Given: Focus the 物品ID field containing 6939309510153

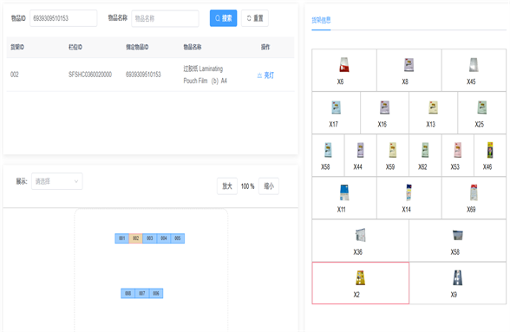Looking at the screenshot, I should [x=63, y=18].
